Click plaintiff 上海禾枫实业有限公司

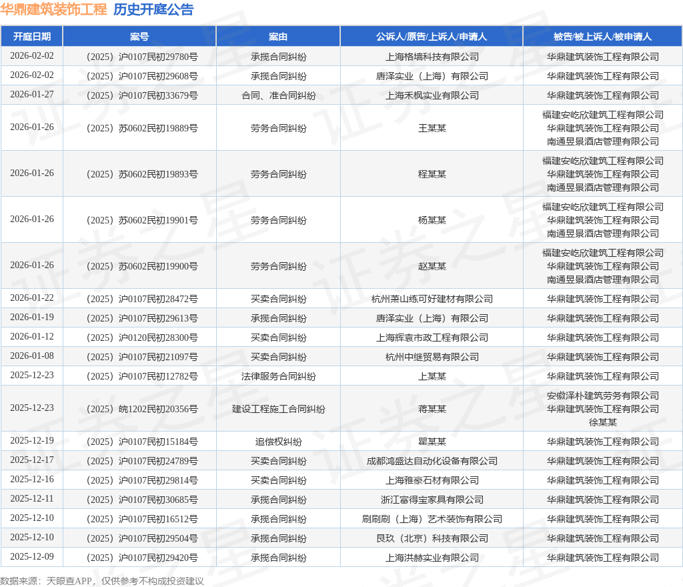point(432,96)
